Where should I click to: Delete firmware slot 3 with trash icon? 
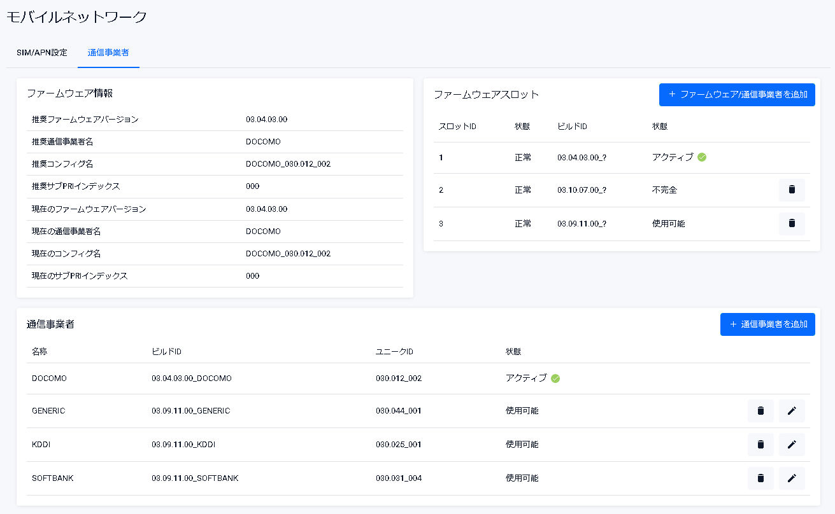(x=792, y=223)
